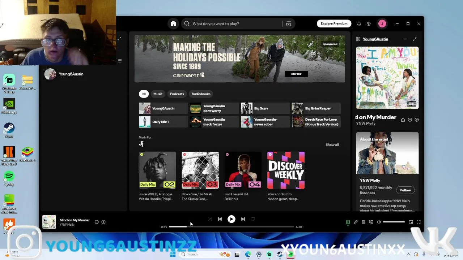This screenshot has height=260, width=463.
Task: Open Young6Austin link in Now Playing panel
Action: (375, 39)
